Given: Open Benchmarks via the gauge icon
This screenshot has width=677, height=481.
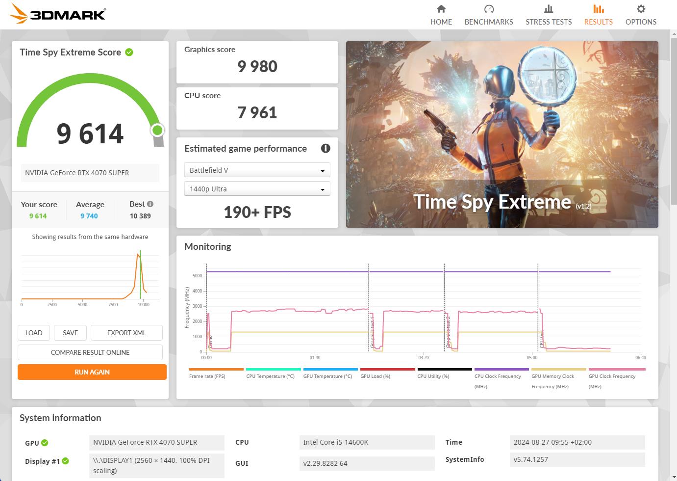Looking at the screenshot, I should [489, 9].
